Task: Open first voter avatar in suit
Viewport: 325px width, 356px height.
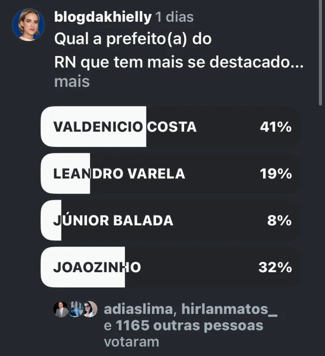Action: [x=61, y=309]
